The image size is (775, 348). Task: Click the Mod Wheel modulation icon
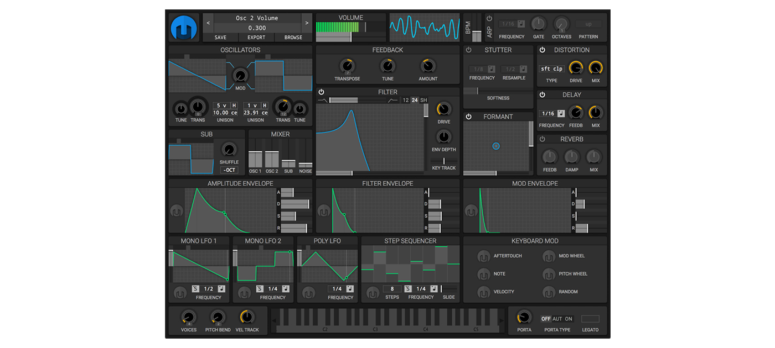pyautogui.click(x=549, y=256)
